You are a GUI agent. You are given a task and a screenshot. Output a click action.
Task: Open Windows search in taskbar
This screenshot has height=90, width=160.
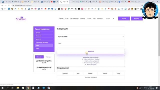(x=7, y=88)
